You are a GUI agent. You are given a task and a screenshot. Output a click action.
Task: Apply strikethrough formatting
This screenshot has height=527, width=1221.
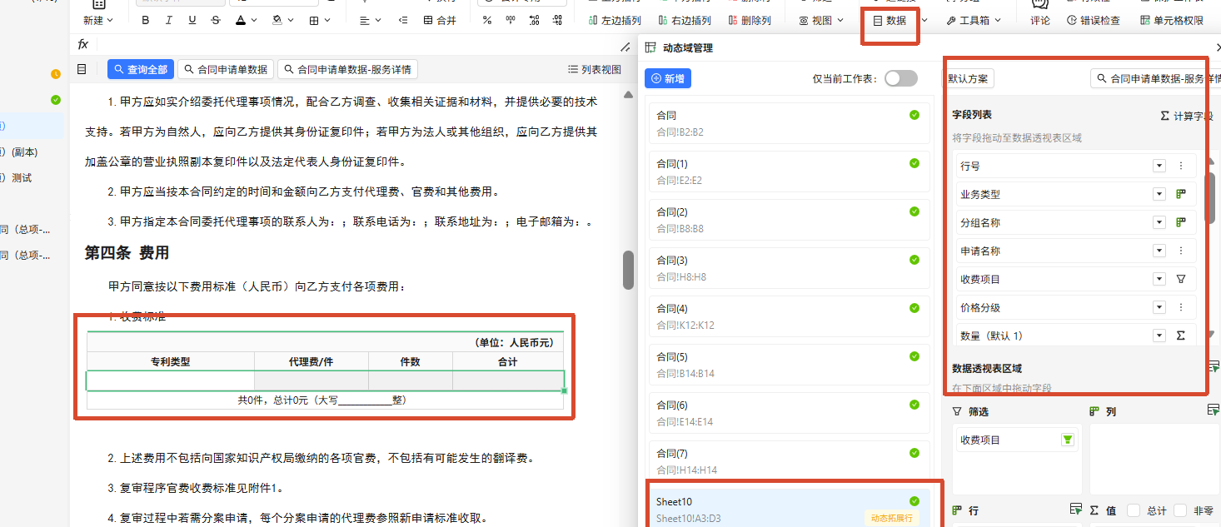217,20
